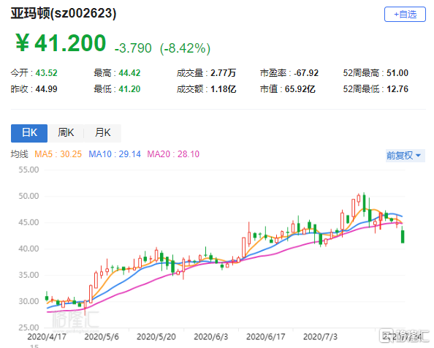Click the 今开 43.52 opening price
Viewport: 434px width, 348px height.
[x=34, y=73]
